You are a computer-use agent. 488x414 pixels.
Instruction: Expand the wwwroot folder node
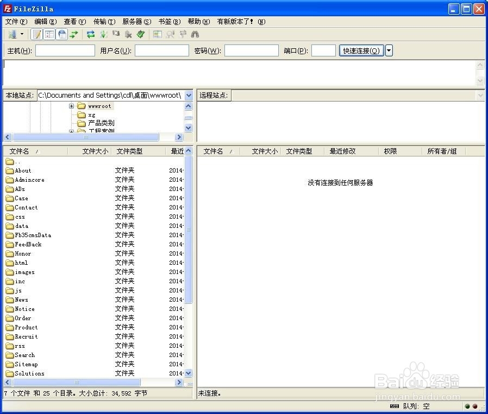tap(72, 106)
